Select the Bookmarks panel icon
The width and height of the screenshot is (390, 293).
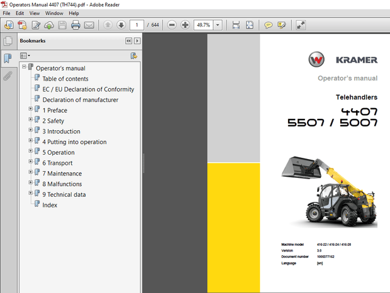(8, 58)
